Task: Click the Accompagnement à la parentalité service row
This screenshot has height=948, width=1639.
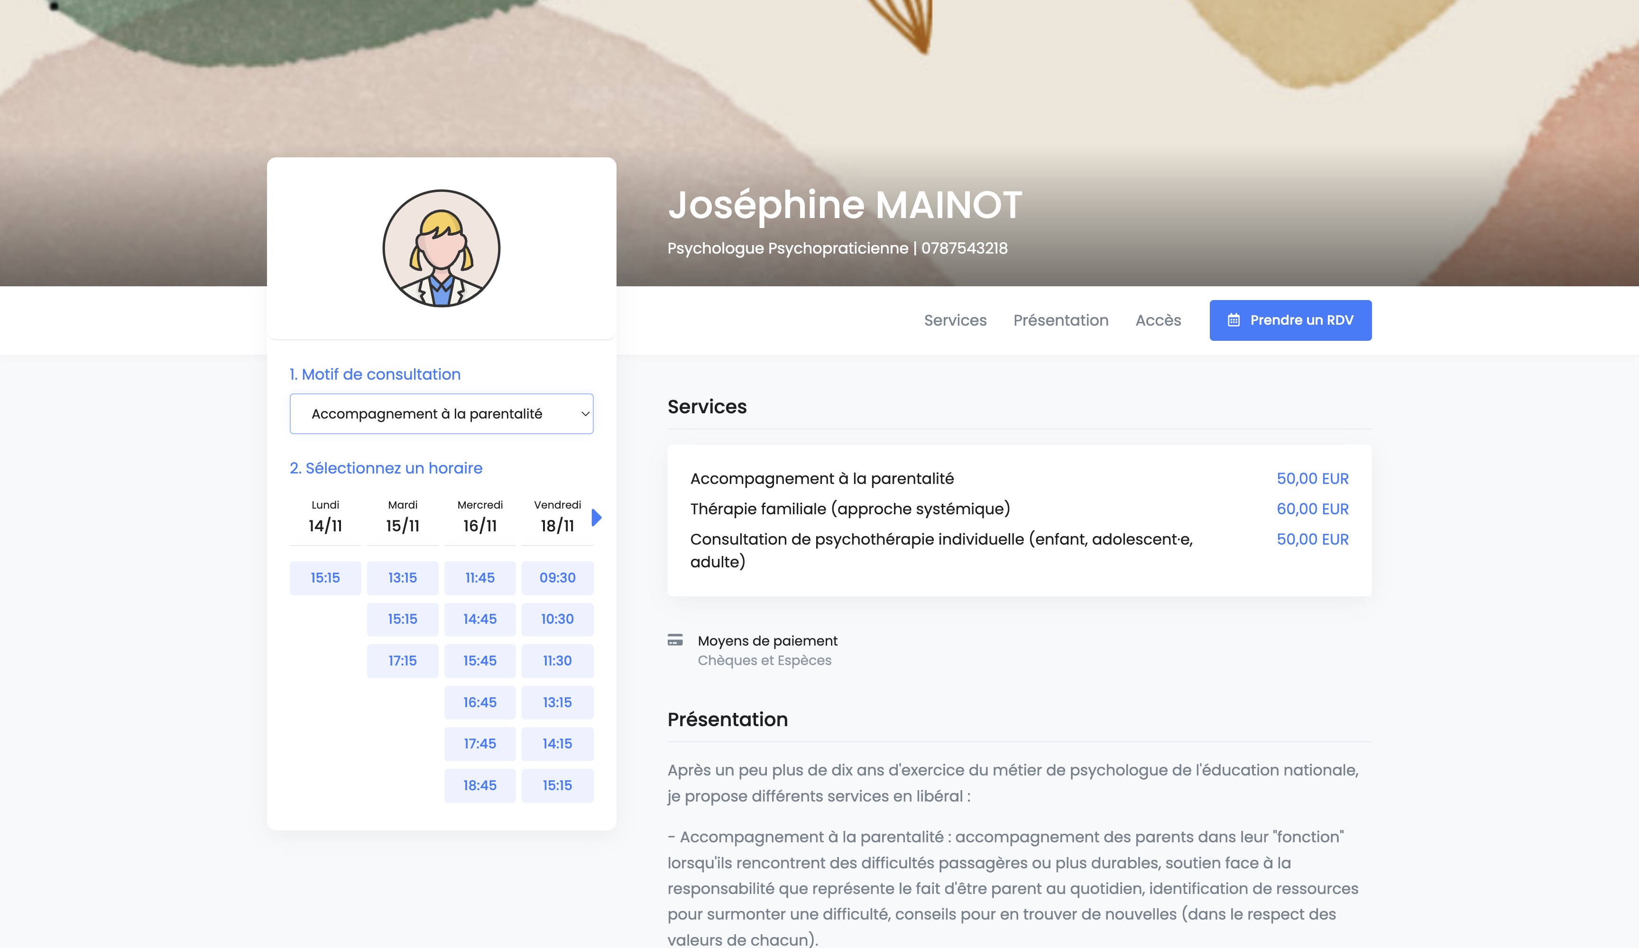Action: [x=1019, y=479]
